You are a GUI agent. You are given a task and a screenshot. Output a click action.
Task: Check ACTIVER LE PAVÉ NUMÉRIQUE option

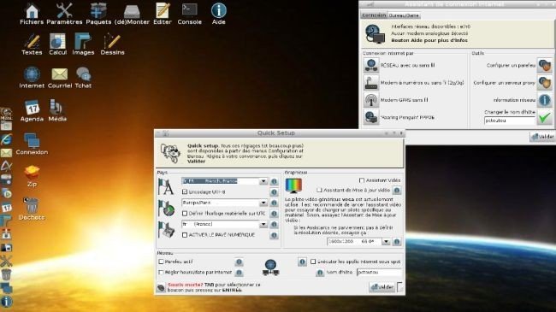click(185, 235)
